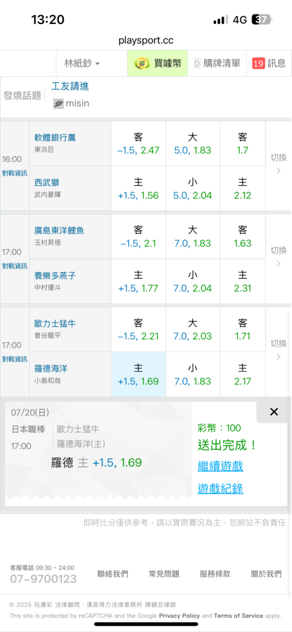Tap 繼續遊戲 to keep playing
This screenshot has height=632, width=292.
[220, 466]
